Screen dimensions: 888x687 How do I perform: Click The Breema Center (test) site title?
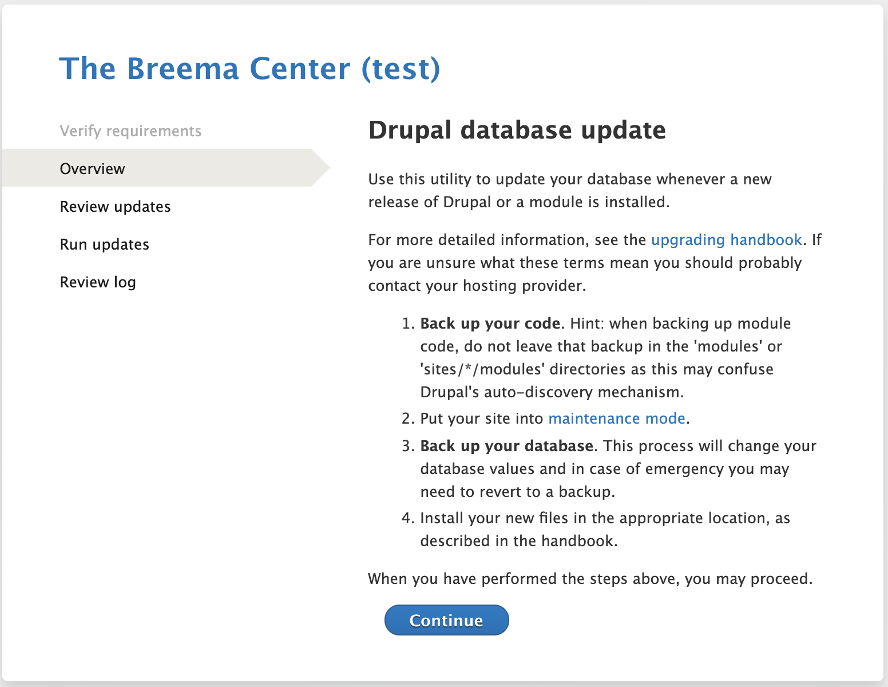250,69
